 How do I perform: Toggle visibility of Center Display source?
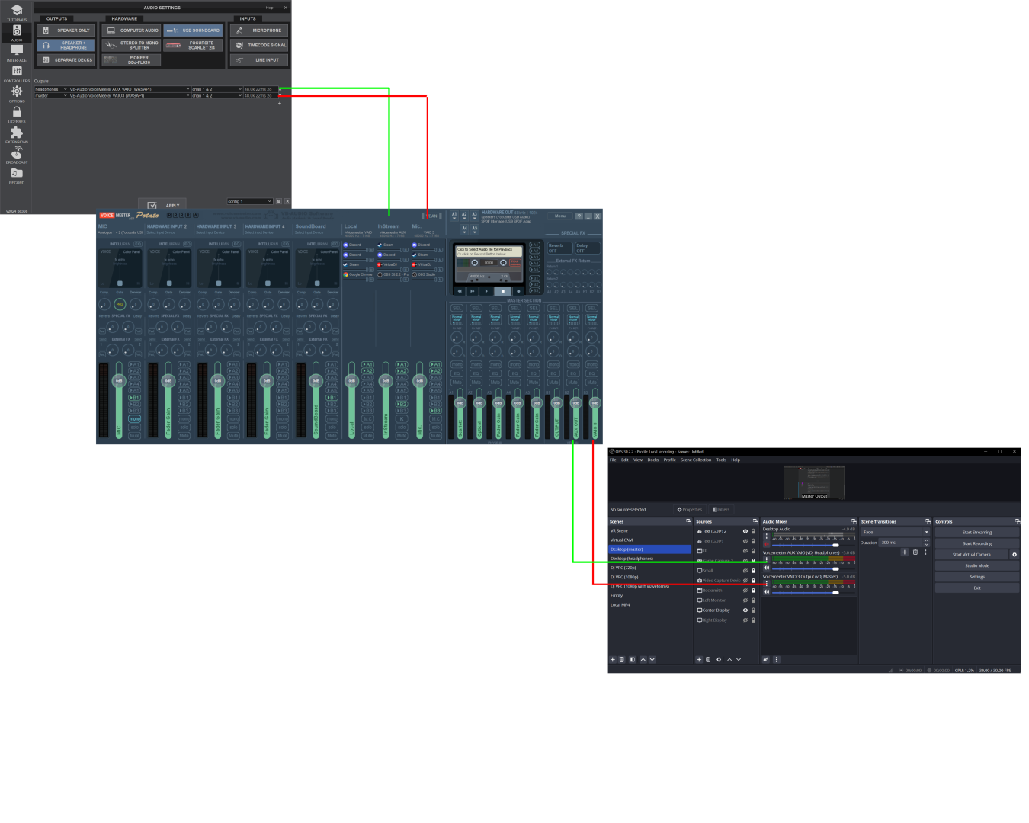coord(745,610)
